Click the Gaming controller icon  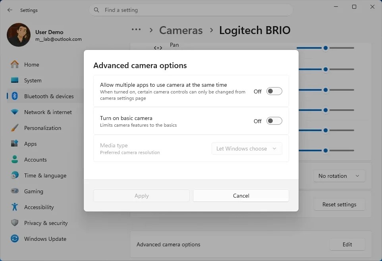(15, 191)
